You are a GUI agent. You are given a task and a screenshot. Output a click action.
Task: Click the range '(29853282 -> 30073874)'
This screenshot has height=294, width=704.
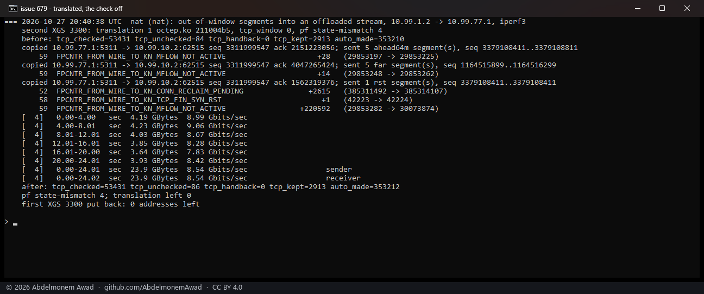(391, 109)
